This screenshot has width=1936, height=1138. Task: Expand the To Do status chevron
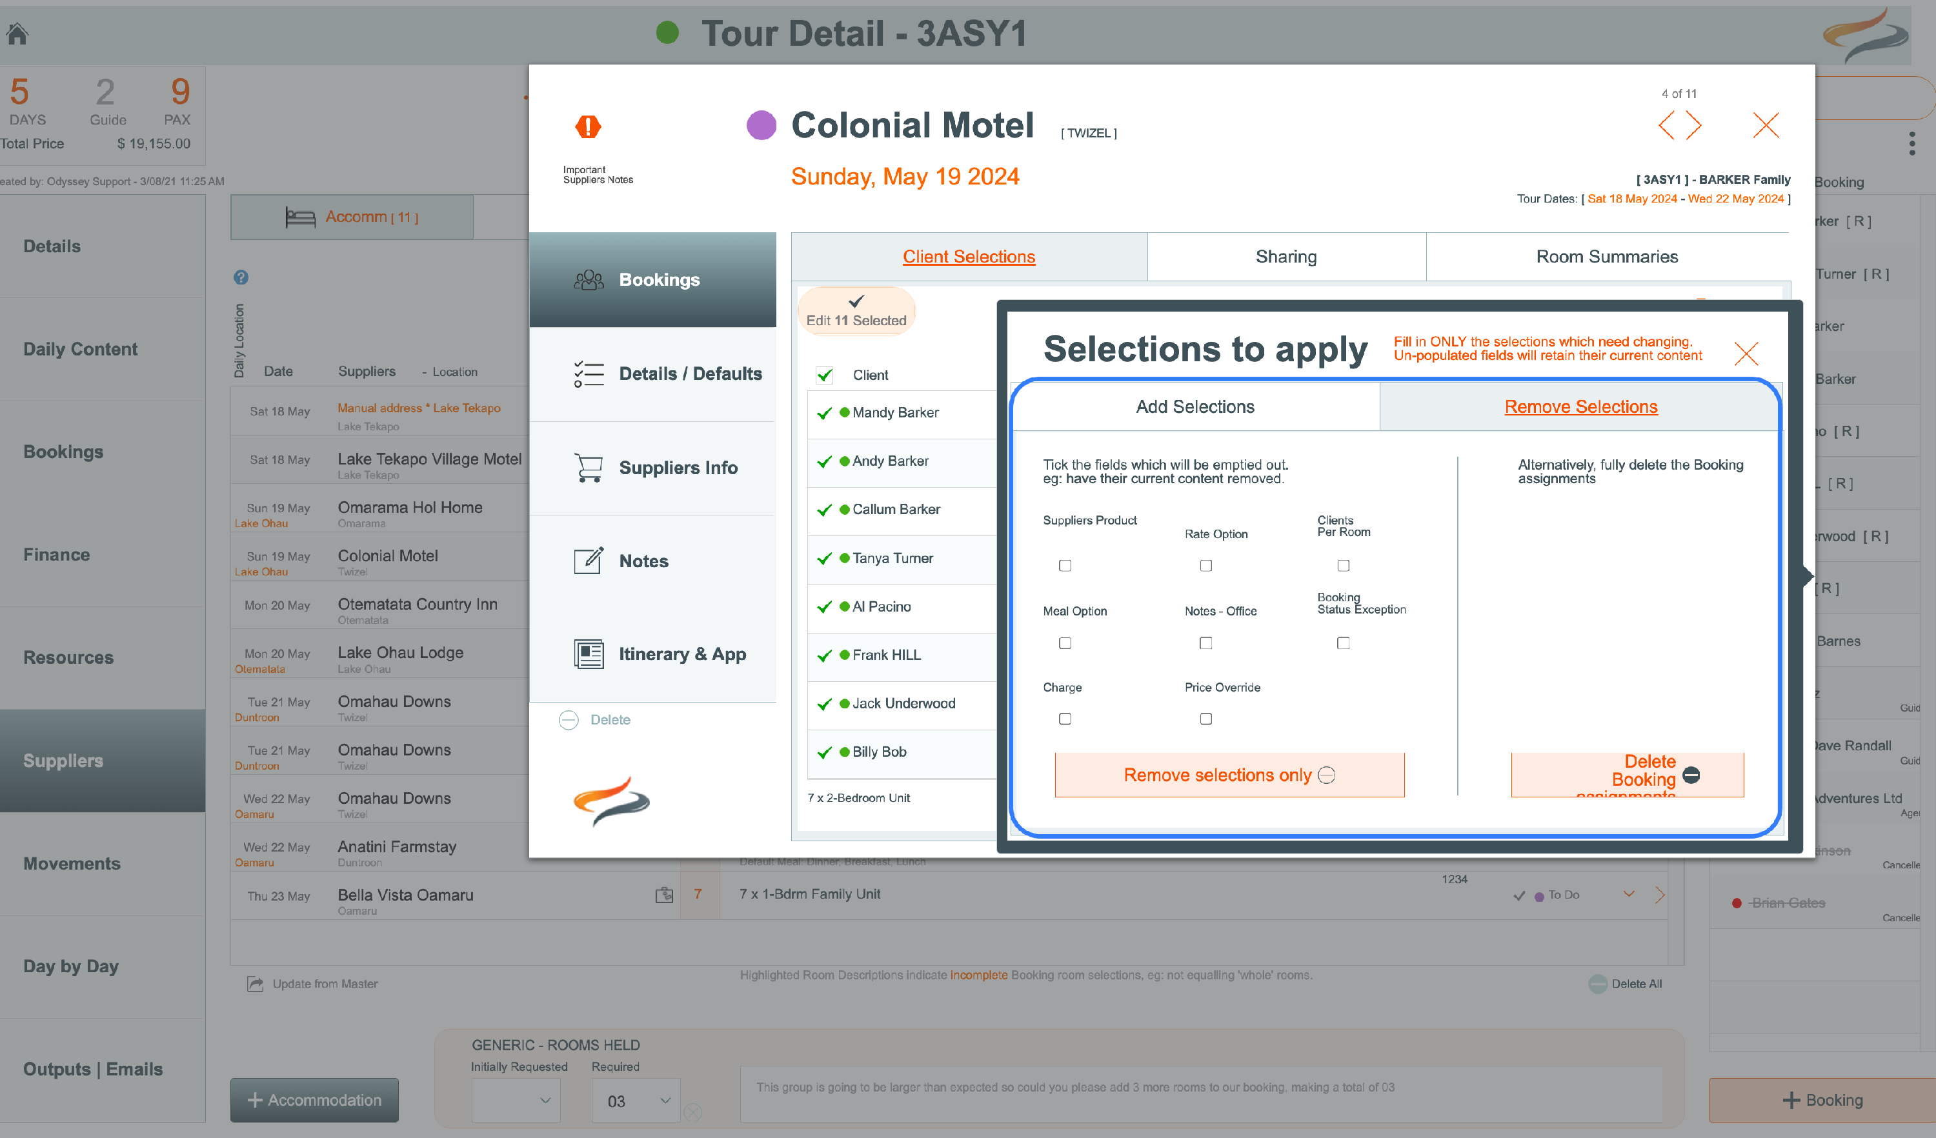pyautogui.click(x=1628, y=893)
